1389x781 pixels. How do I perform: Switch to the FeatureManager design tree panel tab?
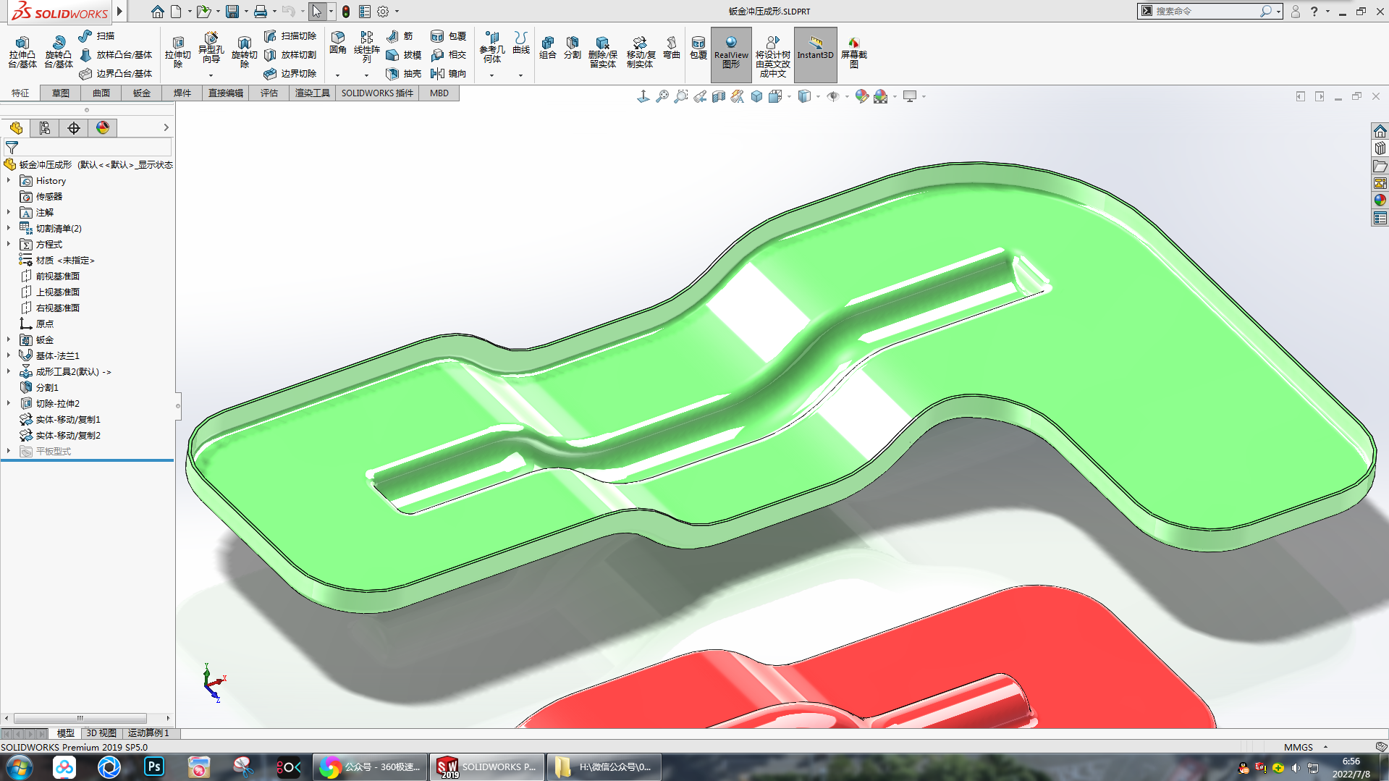tap(16, 128)
